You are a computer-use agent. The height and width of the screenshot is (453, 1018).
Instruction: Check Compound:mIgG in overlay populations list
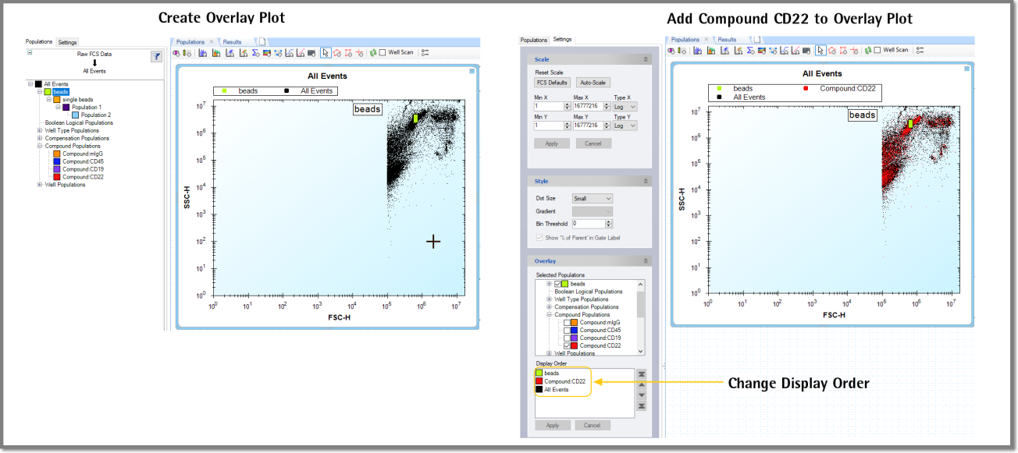568,322
